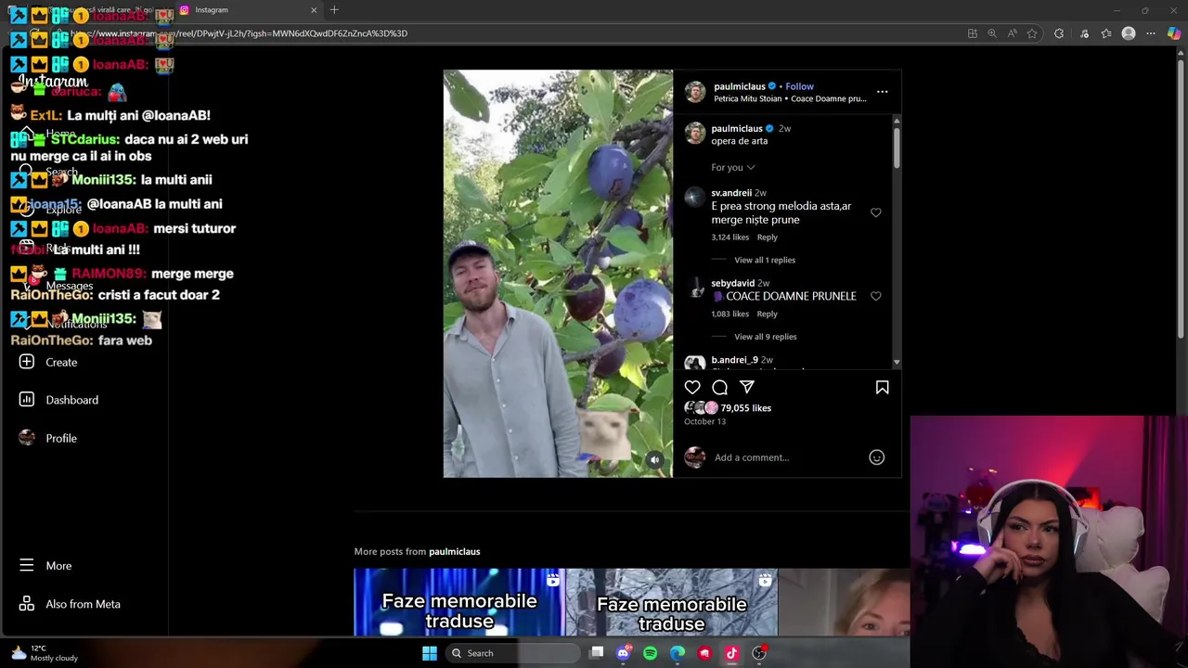Expand the 'For you' comments sort dropdown

[x=733, y=168]
